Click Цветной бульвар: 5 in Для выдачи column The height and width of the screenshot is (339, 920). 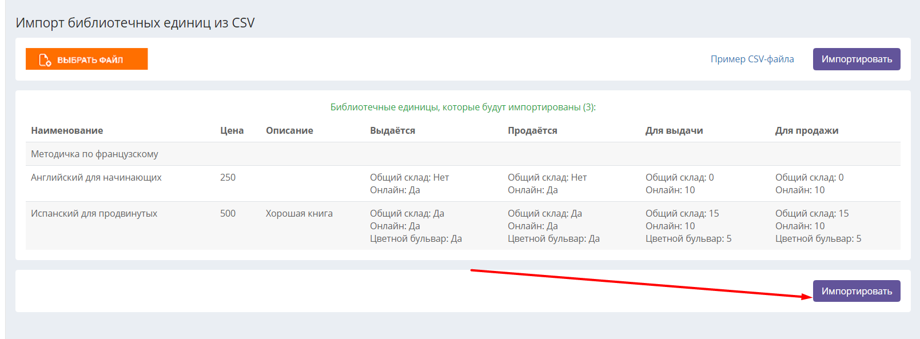point(688,238)
